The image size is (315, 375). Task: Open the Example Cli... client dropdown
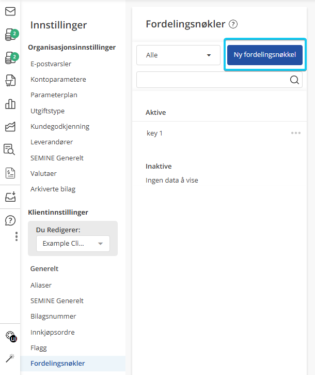point(73,244)
